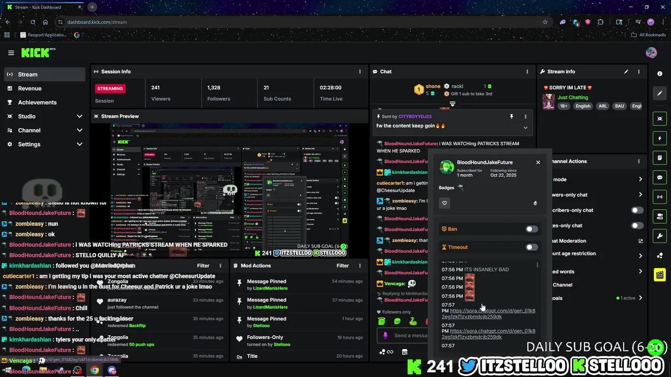671x377 pixels.
Task: Open Session Info panel options menu
Action: click(360, 72)
